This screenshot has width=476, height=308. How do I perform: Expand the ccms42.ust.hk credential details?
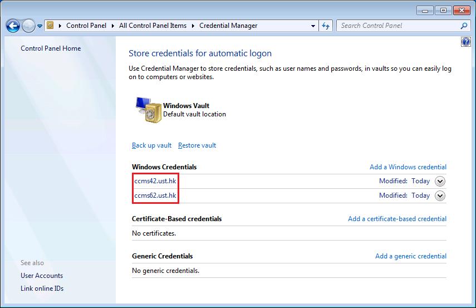pos(440,181)
